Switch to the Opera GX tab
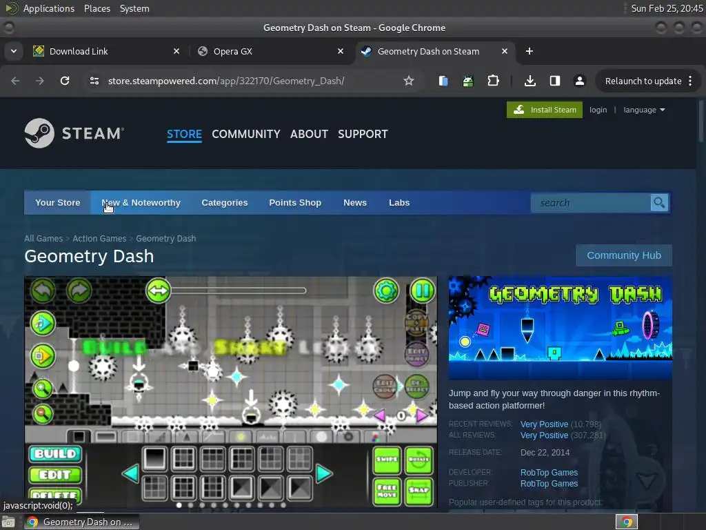This screenshot has height=530, width=706. 272,51
